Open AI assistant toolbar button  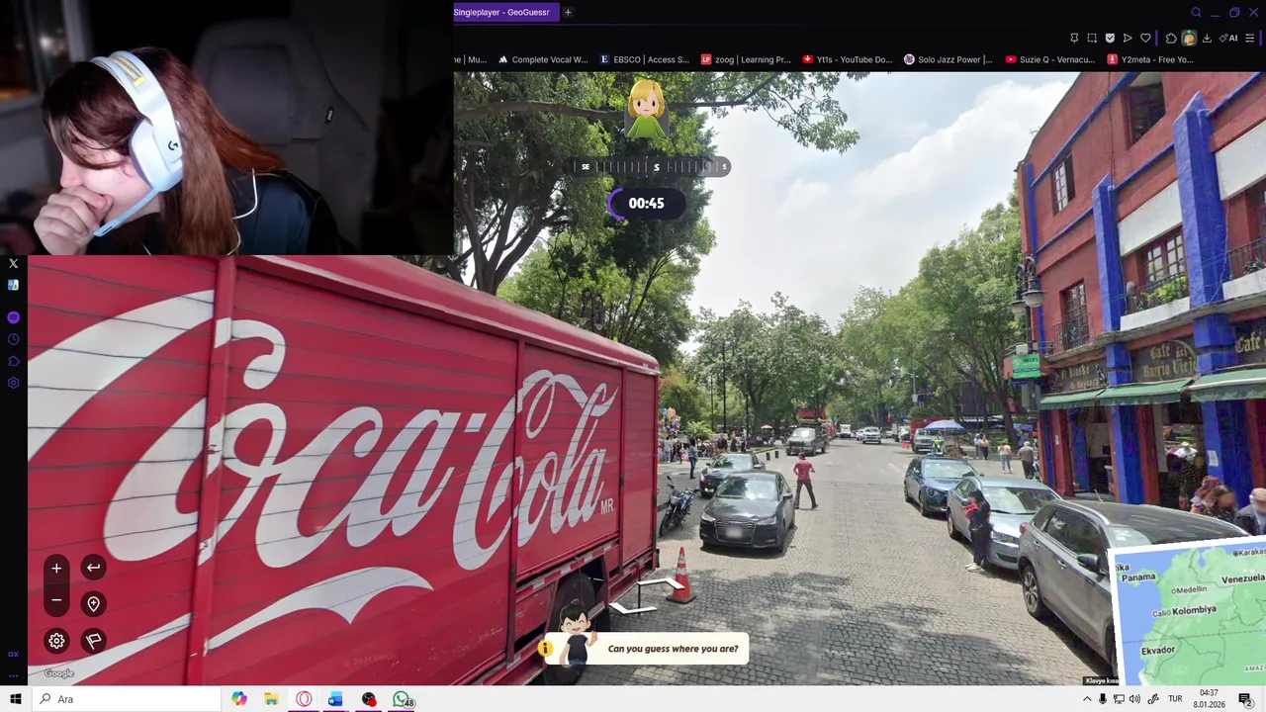(1228, 38)
